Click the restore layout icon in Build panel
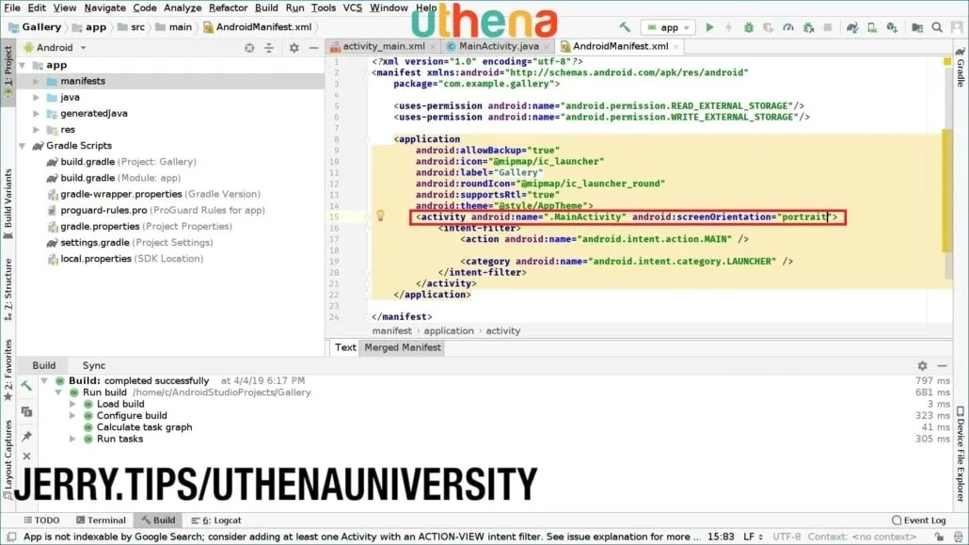The width and height of the screenshot is (969, 545). coord(26,411)
